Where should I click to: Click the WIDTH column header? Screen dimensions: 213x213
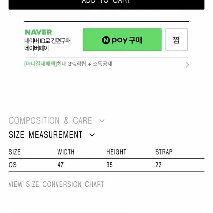(66, 152)
